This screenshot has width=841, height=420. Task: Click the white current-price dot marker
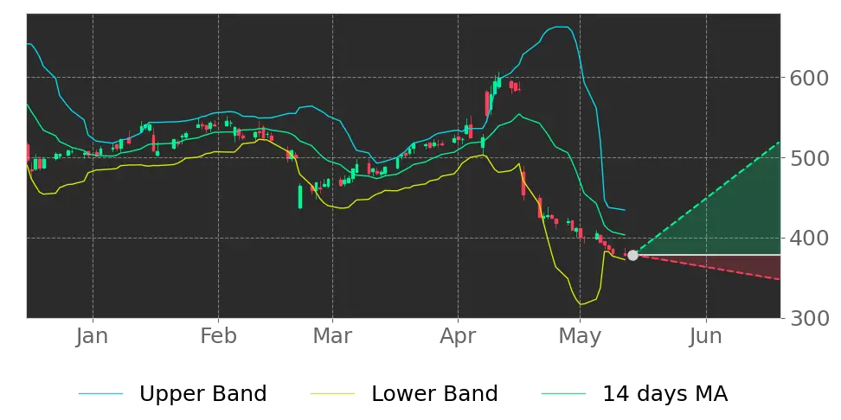[632, 256]
